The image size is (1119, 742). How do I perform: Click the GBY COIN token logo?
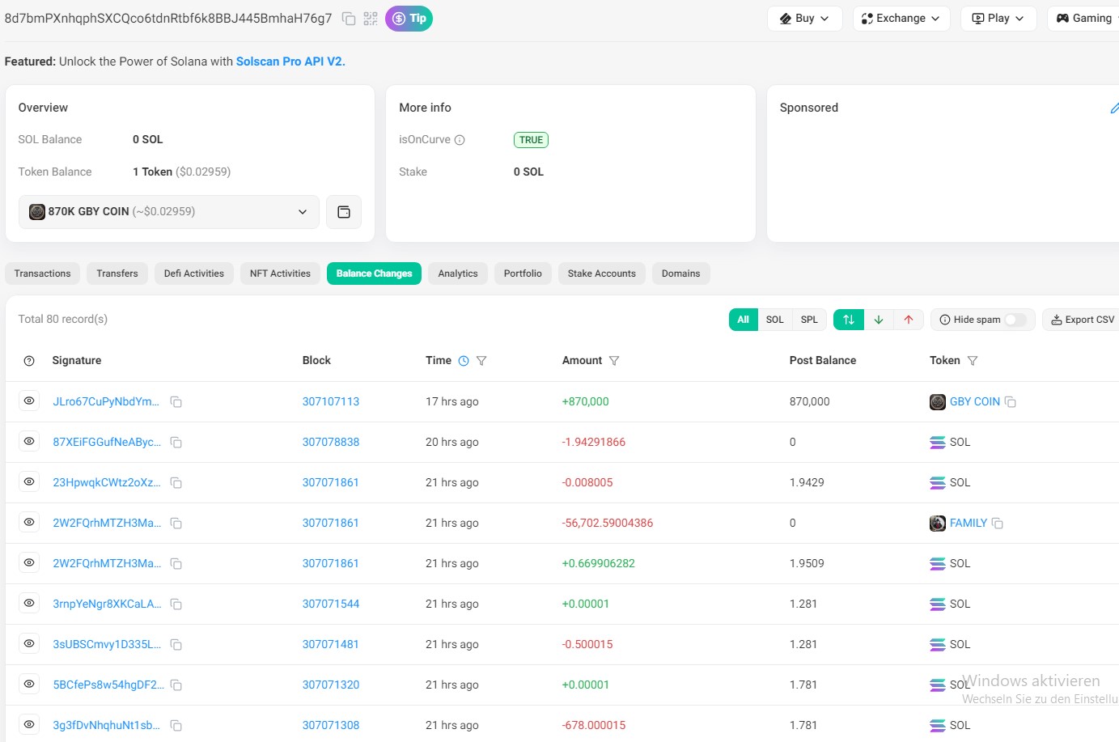[938, 402]
